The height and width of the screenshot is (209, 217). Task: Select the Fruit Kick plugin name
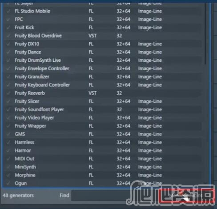pyautogui.click(x=24, y=28)
